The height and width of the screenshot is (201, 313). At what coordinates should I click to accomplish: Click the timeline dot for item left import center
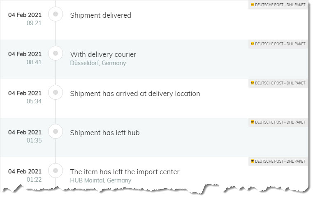56,171
